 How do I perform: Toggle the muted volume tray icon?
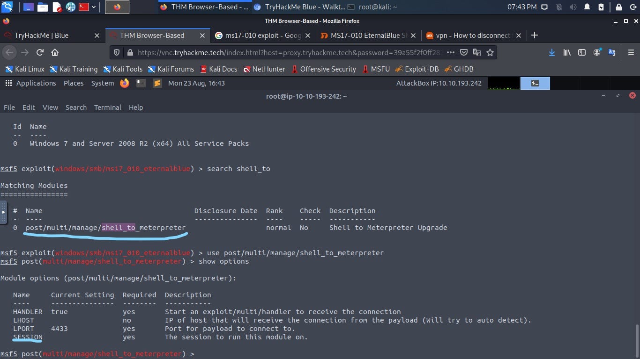pyautogui.click(x=573, y=7)
